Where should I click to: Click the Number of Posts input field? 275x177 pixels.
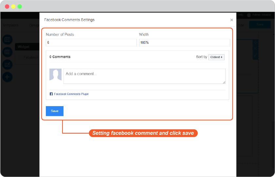click(x=91, y=42)
